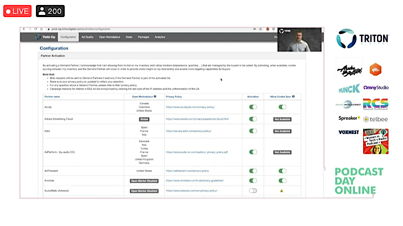The width and height of the screenshot is (403, 226).
Task: Click AudioMatic's Open Market Disabled badge
Action: 144,191
